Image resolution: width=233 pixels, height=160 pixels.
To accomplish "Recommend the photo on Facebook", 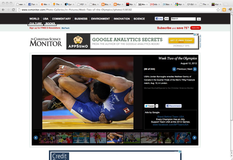I will coord(174,106).
